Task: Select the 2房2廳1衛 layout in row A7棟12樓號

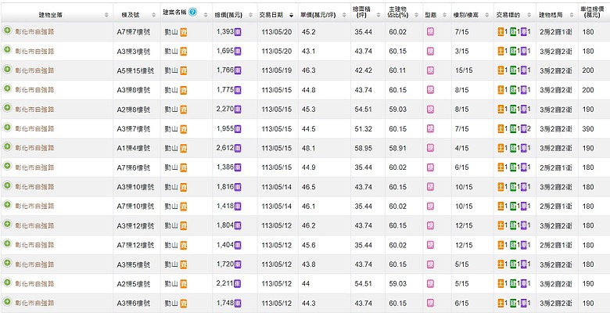Action: pos(556,245)
